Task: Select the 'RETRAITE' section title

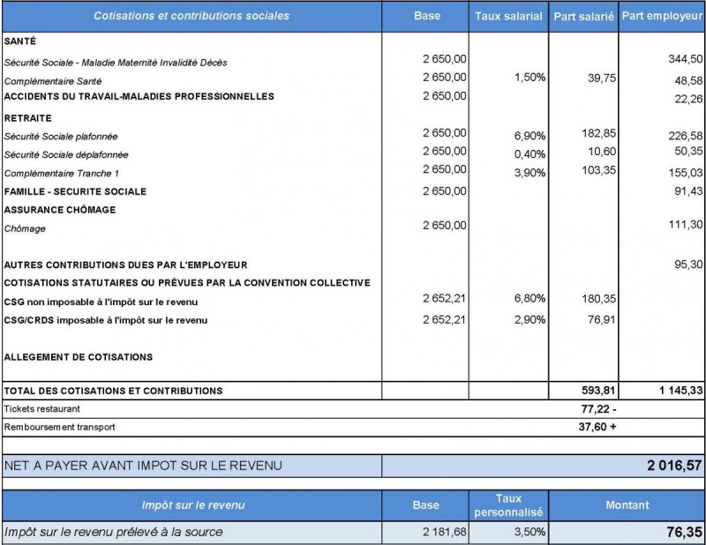Action: coord(28,118)
